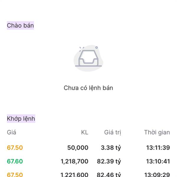Click the 82.39 tỷ value
Screen dimensions: 177x177
(x=109, y=161)
